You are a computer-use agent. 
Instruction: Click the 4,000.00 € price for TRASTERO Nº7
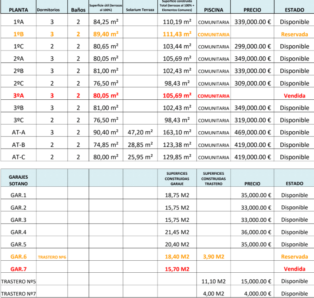pyautogui.click(x=257, y=293)
